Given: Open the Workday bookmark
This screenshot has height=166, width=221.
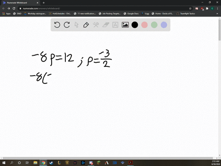Looking at the screenshot, I should coord(35,13).
